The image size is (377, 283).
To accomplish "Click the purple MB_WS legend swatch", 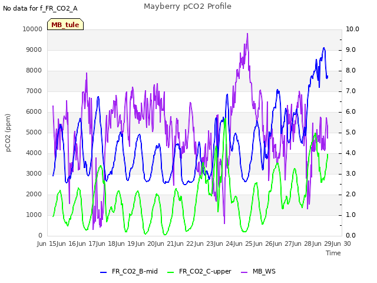I will click(x=244, y=272).
